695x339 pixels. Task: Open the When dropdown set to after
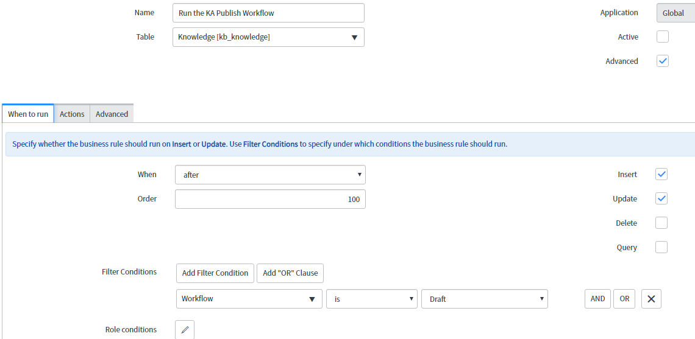point(270,175)
